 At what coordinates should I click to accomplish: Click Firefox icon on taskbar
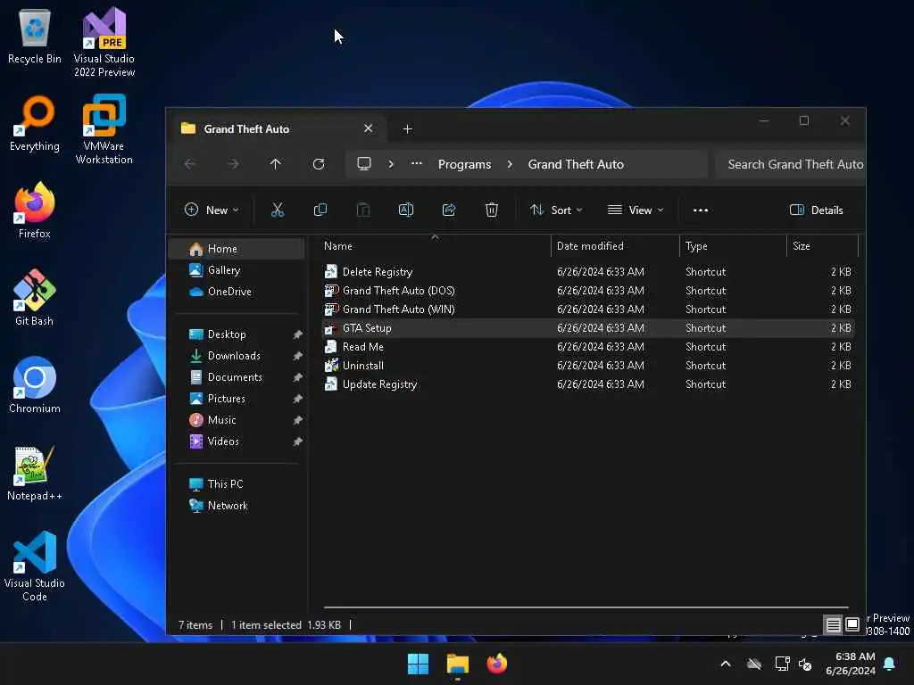coord(497,664)
